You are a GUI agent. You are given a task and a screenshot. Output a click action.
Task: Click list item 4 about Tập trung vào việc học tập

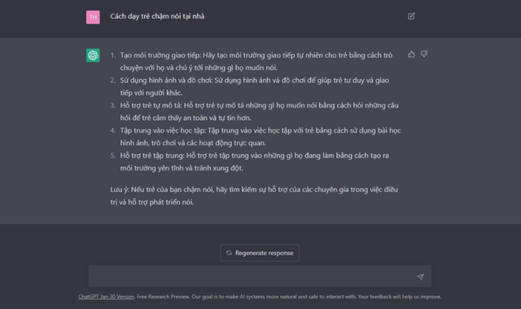pyautogui.click(x=260, y=137)
